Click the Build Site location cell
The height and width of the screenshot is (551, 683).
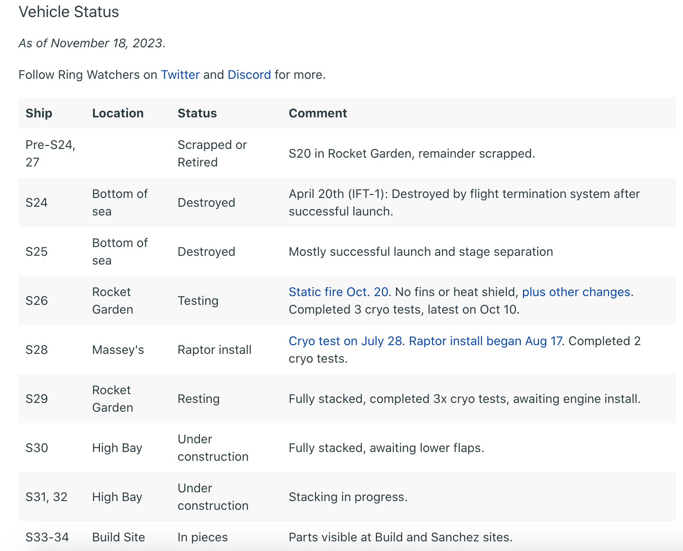tap(118, 537)
